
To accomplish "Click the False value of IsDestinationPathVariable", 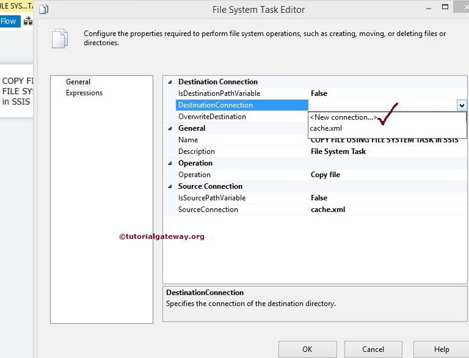I will click(x=319, y=93).
